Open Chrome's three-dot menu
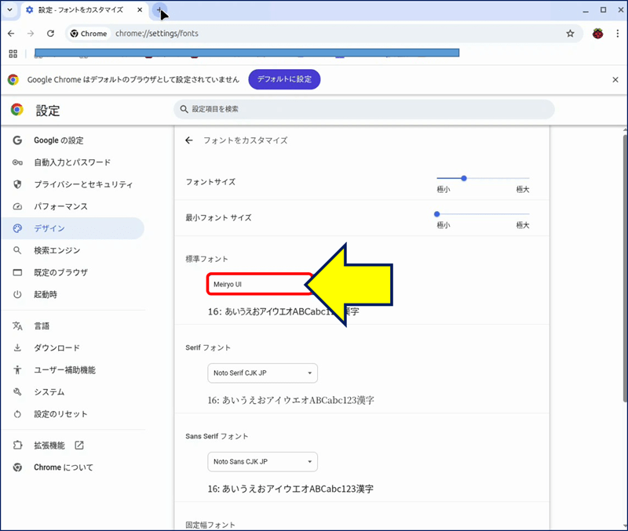The height and width of the screenshot is (531, 628). pos(618,34)
